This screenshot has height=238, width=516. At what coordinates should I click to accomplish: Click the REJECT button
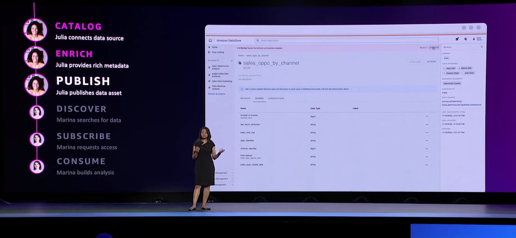[x=423, y=48]
